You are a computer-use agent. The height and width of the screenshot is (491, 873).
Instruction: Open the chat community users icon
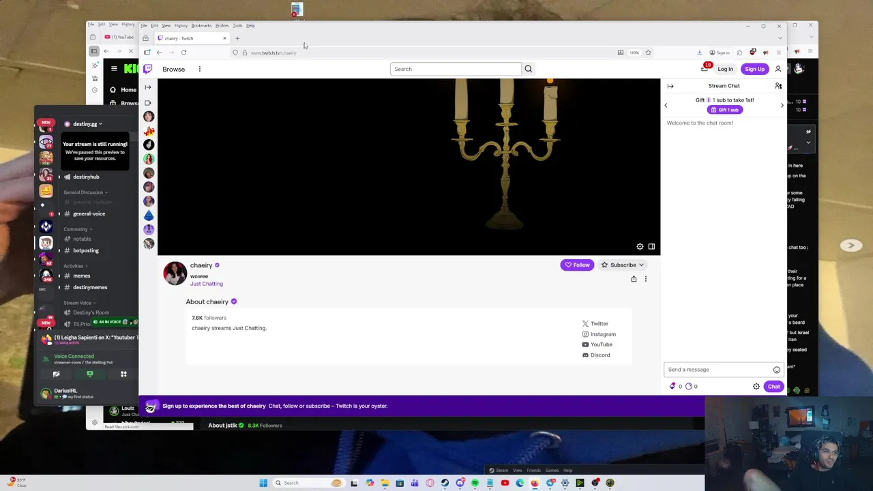pyautogui.click(x=778, y=86)
